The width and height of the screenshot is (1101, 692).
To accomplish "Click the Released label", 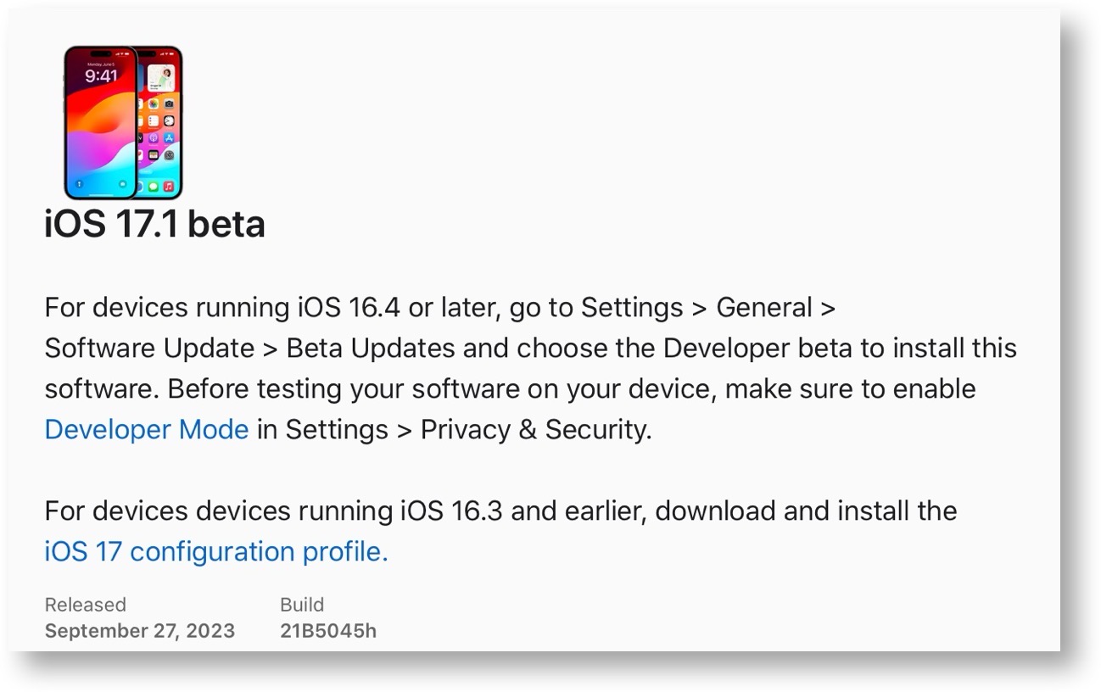I will point(85,605).
